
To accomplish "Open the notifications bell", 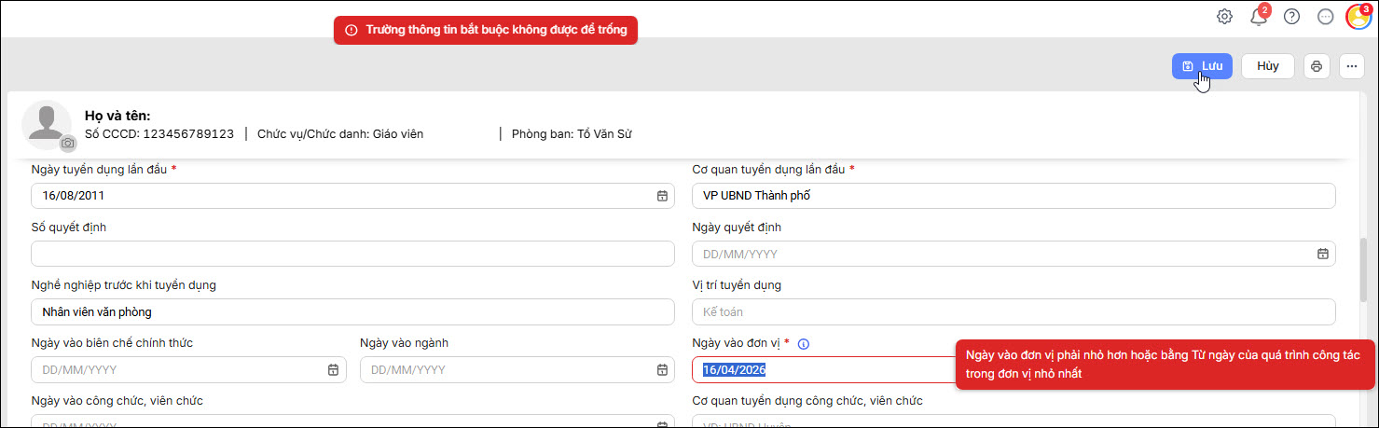I will 1259,16.
